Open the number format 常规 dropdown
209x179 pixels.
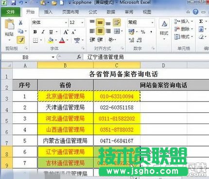click(x=153, y=22)
